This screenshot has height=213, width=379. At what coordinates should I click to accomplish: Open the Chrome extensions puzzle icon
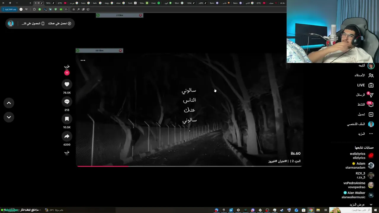(x=34, y=9)
